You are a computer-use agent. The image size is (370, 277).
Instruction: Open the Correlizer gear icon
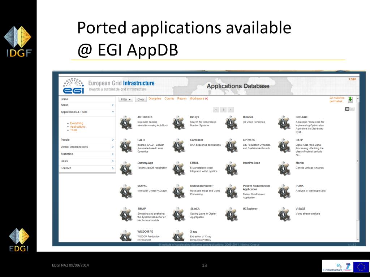click(x=179, y=146)
